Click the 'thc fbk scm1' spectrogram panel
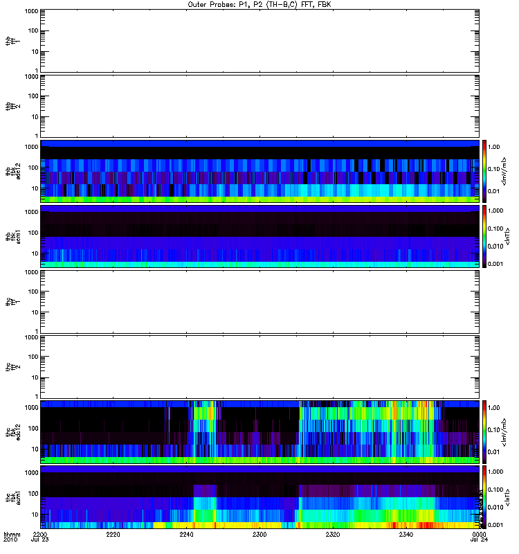519x554 pixels. pyautogui.click(x=259, y=497)
